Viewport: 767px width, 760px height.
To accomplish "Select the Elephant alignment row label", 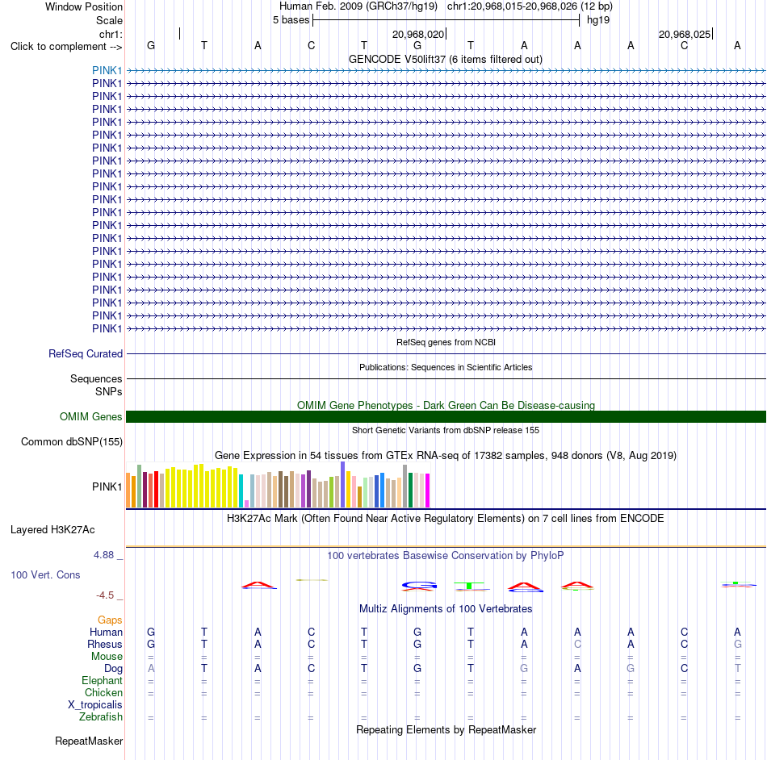I will (102, 680).
